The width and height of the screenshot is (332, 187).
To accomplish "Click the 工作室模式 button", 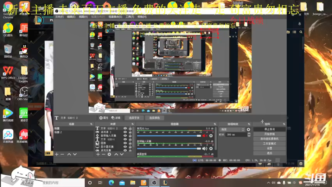I will 269,143.
